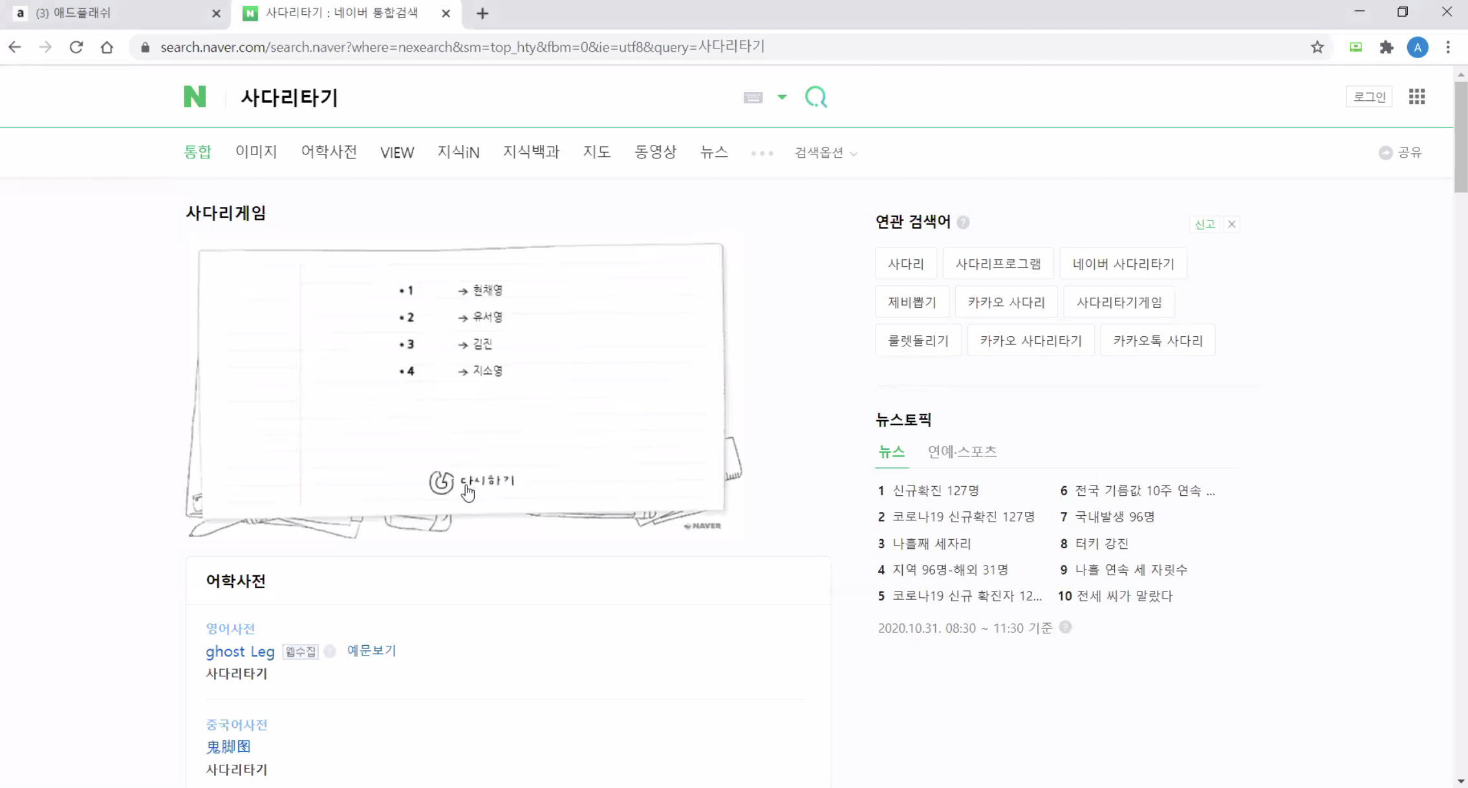This screenshot has width=1468, height=788.
Task: Click the green extension icon in toolbar
Action: (x=1355, y=47)
